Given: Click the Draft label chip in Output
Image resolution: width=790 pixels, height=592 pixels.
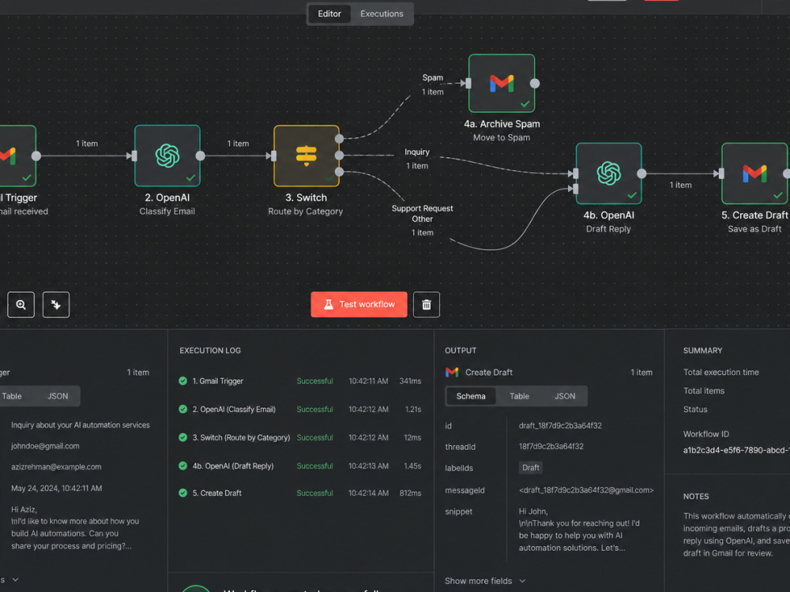Looking at the screenshot, I should click(x=531, y=467).
